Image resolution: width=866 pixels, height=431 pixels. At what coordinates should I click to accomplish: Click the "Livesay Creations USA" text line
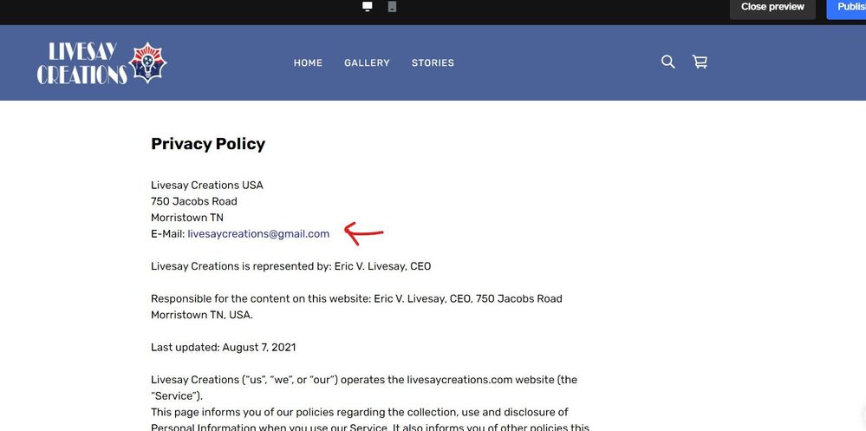click(207, 186)
